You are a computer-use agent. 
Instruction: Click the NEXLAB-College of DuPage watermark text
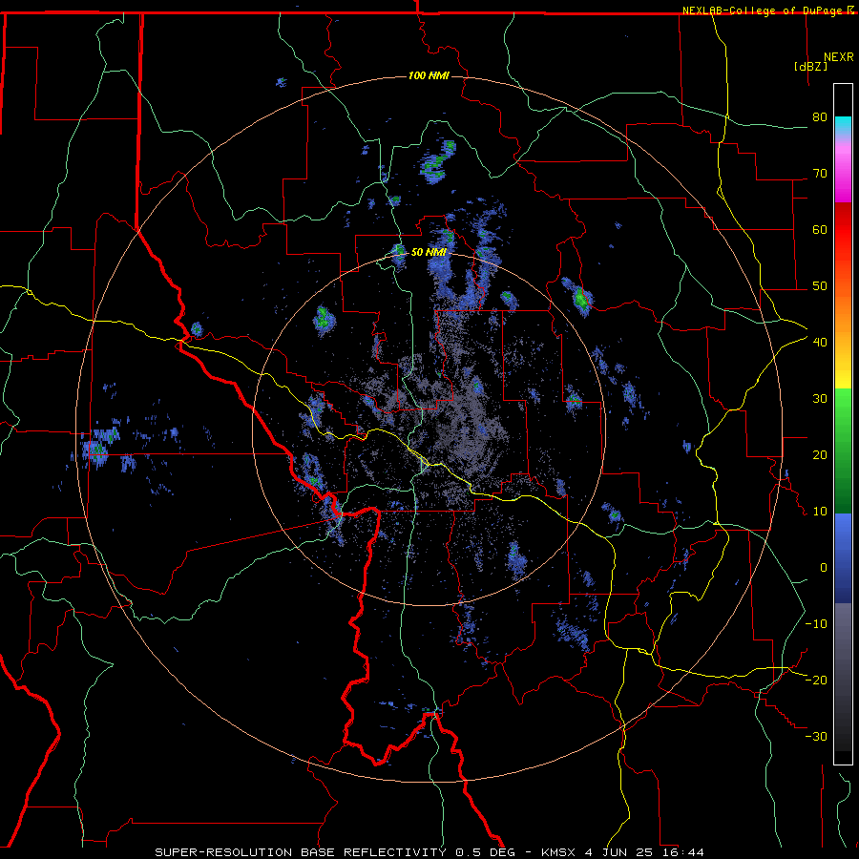click(x=762, y=10)
